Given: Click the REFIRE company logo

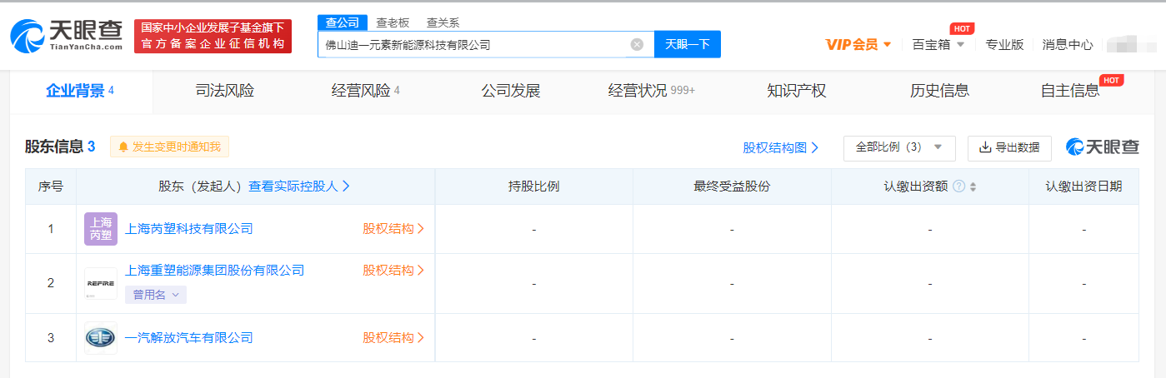Looking at the screenshot, I should point(101,283).
